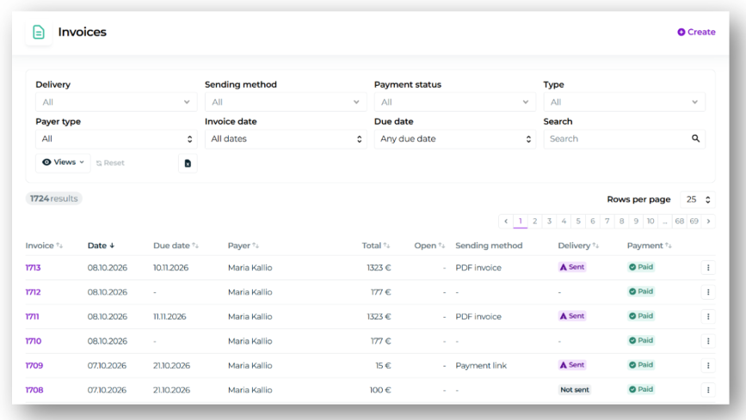Select page 10 in pagination

pyautogui.click(x=650, y=221)
